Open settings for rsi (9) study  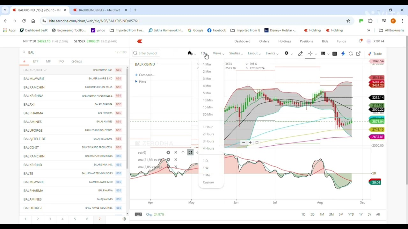[x=168, y=153]
